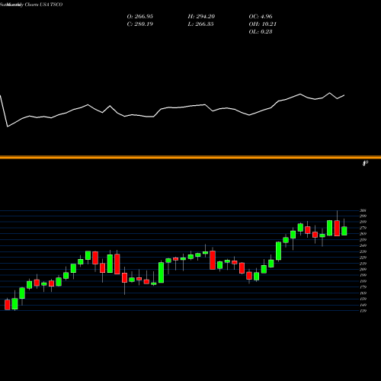This screenshot has width=381, height=381.
Task: Click the low value "L: 266.35"
Action: point(200,24)
